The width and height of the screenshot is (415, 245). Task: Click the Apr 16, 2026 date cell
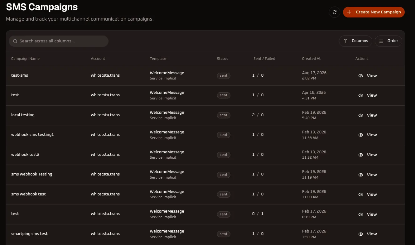[x=314, y=93]
